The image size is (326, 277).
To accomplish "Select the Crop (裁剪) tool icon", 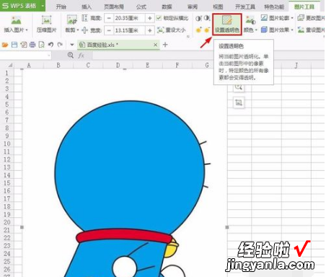I will [x=71, y=19].
